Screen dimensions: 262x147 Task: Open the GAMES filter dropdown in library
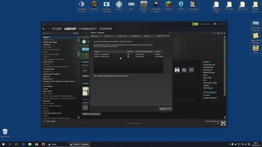coord(75,33)
